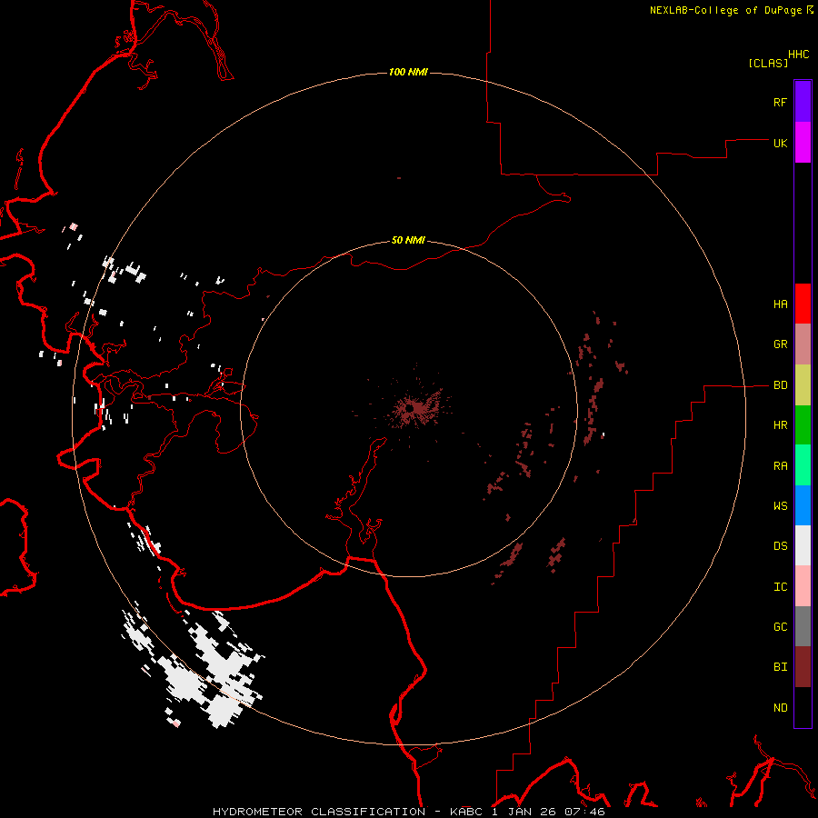The height and width of the screenshot is (818, 818).
Task: Pick the HR green legend swatch
Action: 803,424
